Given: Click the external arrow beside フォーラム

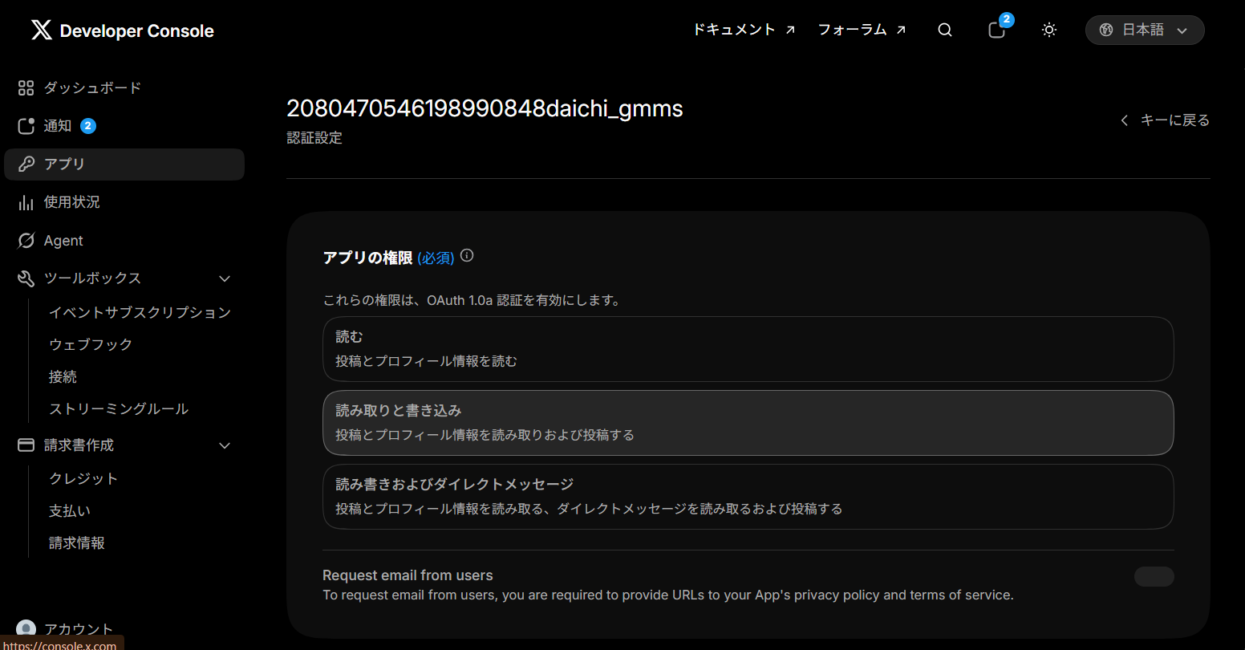Looking at the screenshot, I should coord(901,30).
